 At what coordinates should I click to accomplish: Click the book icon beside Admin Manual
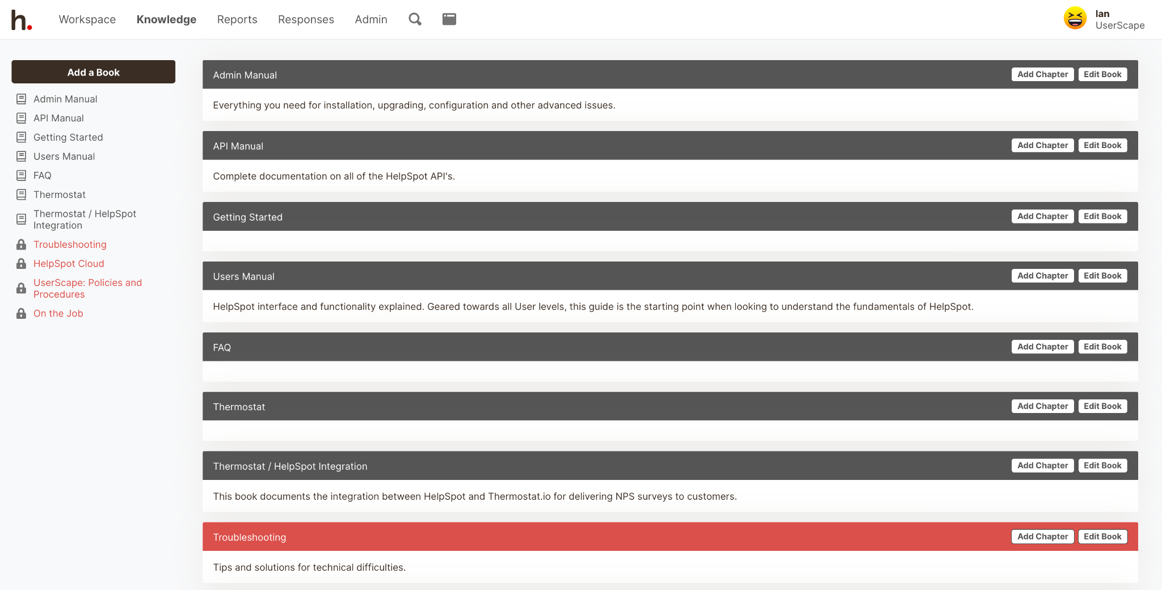point(21,99)
